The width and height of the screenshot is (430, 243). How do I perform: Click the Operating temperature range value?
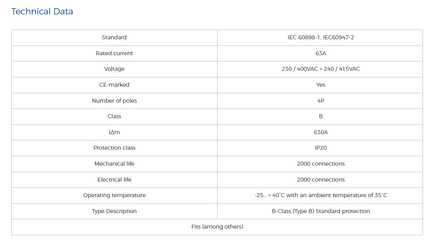point(320,195)
